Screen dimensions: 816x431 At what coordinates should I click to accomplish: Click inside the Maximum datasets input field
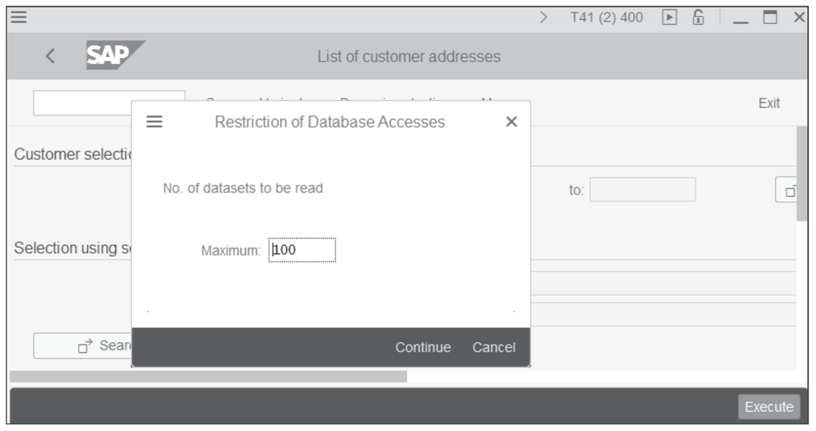tap(302, 249)
